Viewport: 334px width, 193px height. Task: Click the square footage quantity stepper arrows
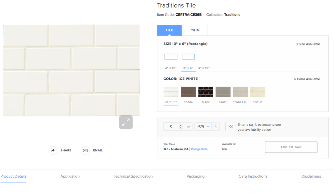coord(180,126)
